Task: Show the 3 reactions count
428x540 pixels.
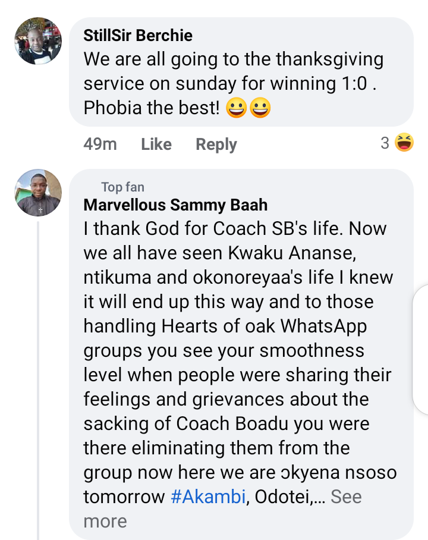Action: point(385,143)
